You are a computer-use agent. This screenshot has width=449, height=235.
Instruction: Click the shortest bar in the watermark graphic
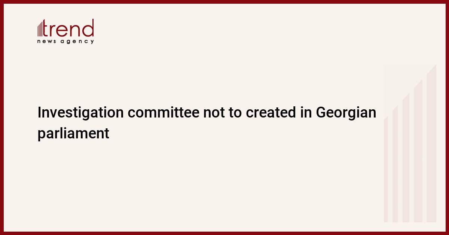386,170
